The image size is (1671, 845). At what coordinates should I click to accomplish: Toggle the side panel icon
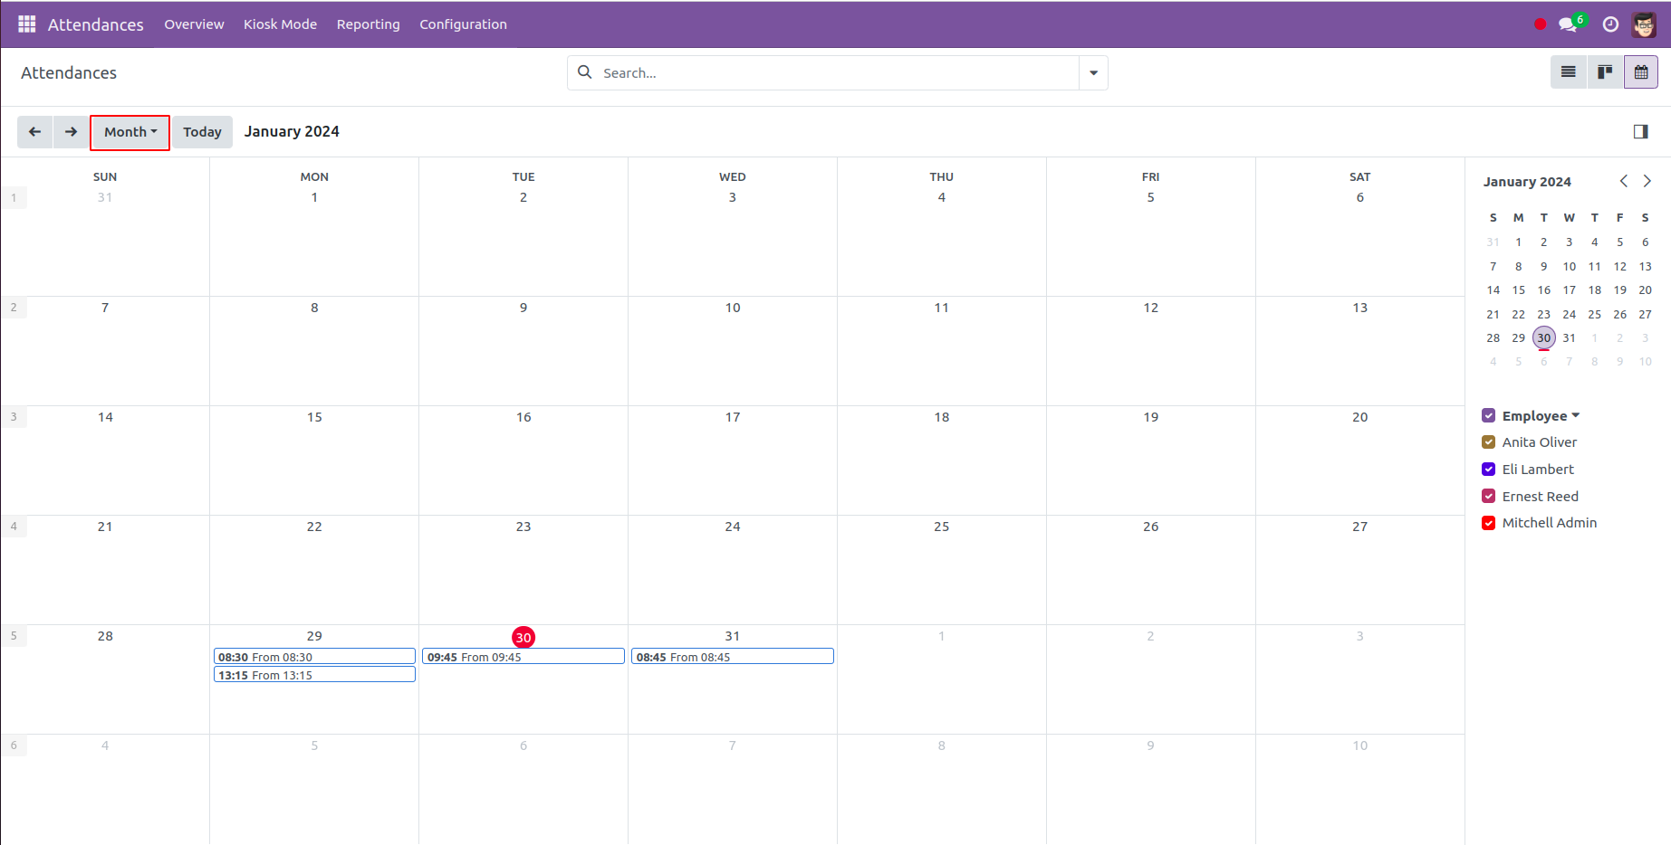click(1641, 132)
